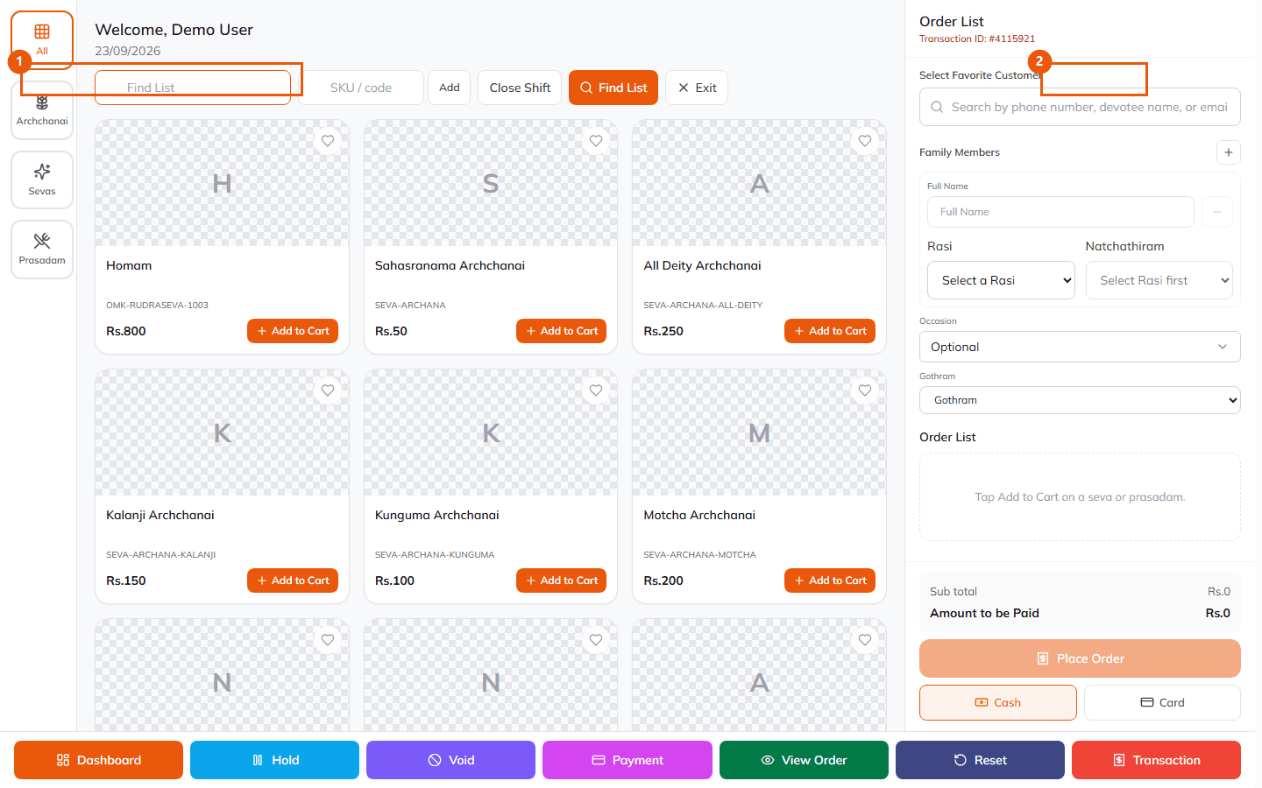The height and width of the screenshot is (788, 1262).
Task: Open Payment from the bottom bar
Action: coord(627,760)
